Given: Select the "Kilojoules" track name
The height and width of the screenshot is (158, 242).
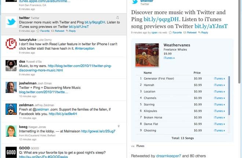Looking at the screenshot, I should 150,111.
